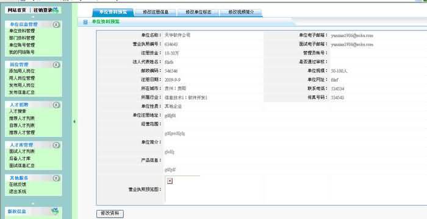Click the 单位名称 value 天华软件公司
Screen dimensions: 427x219
pyautogui.click(x=178, y=35)
